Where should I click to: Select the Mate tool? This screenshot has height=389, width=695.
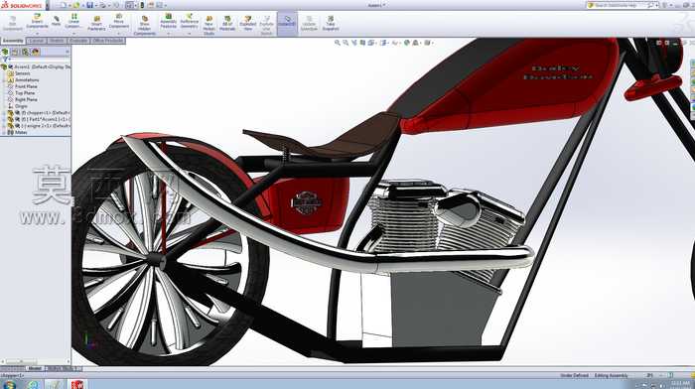click(x=57, y=21)
